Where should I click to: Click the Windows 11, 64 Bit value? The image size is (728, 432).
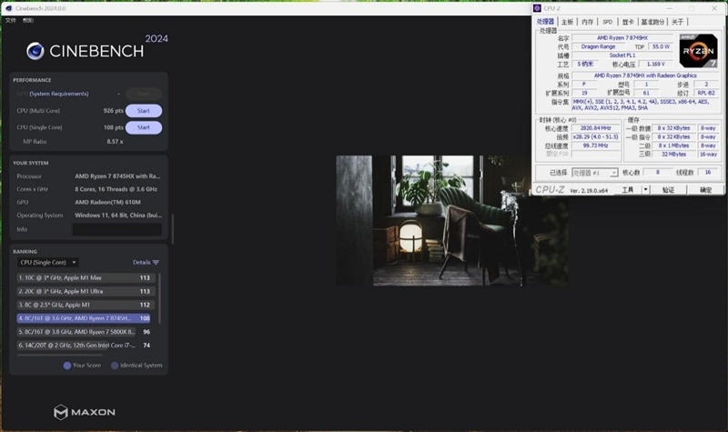coord(118,216)
